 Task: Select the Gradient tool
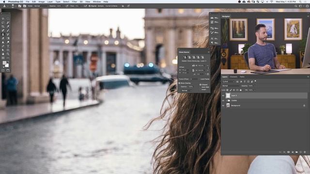coord(8,38)
